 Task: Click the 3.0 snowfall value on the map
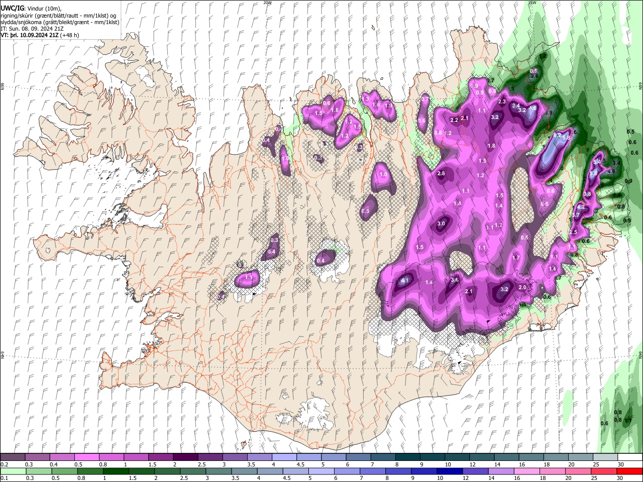click(441, 223)
